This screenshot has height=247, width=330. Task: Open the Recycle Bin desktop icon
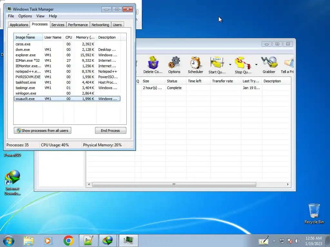pyautogui.click(x=314, y=214)
